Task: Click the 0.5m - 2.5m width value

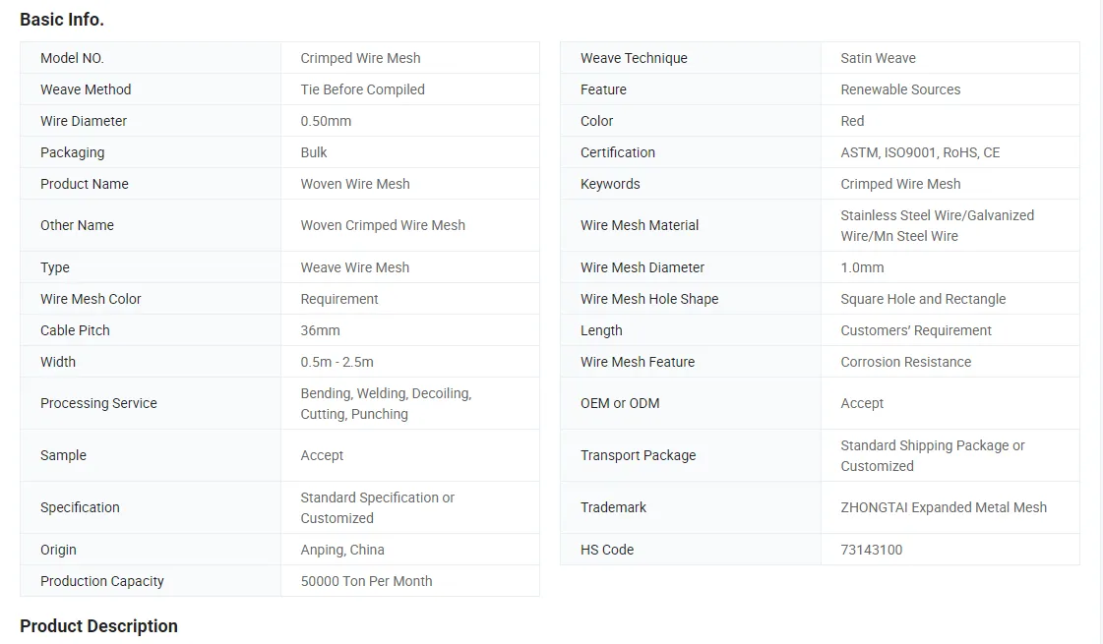Action: 337,362
